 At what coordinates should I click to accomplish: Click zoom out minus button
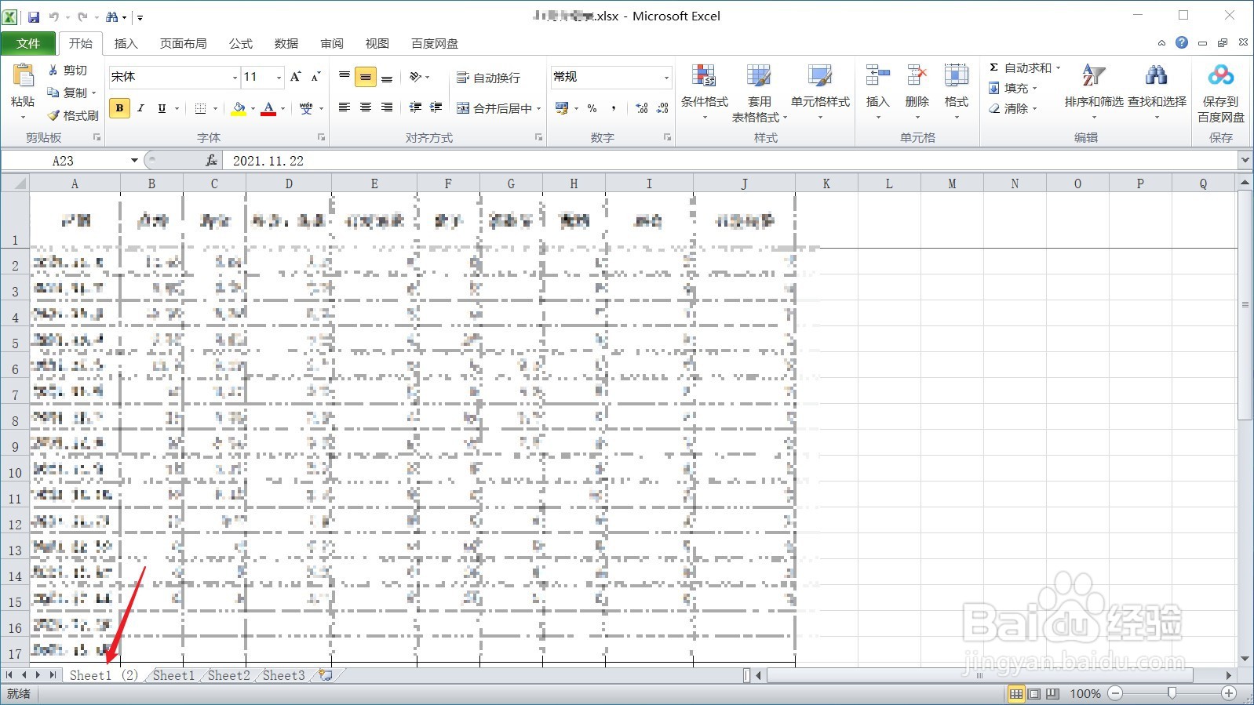tap(1115, 694)
